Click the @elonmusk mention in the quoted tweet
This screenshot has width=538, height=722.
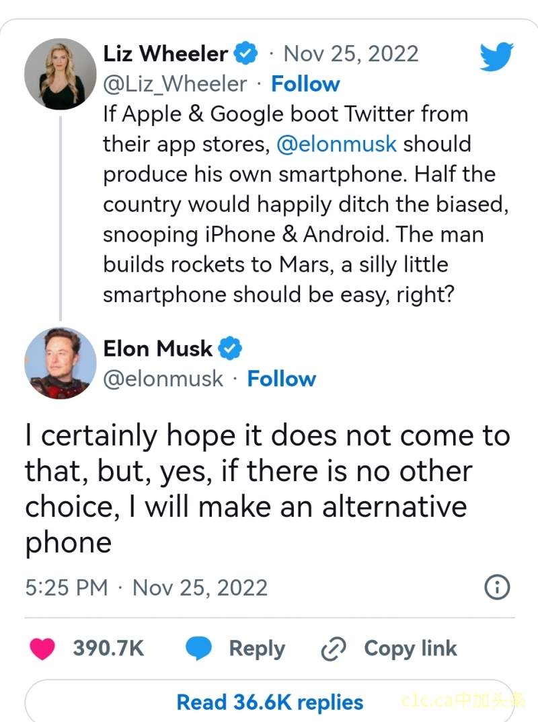337,144
